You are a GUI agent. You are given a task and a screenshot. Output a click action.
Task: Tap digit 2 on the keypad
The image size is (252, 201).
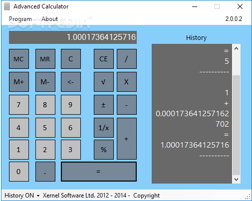[45, 150]
